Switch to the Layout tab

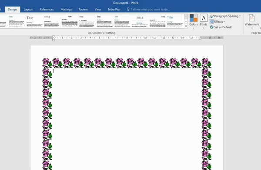pyautogui.click(x=28, y=10)
